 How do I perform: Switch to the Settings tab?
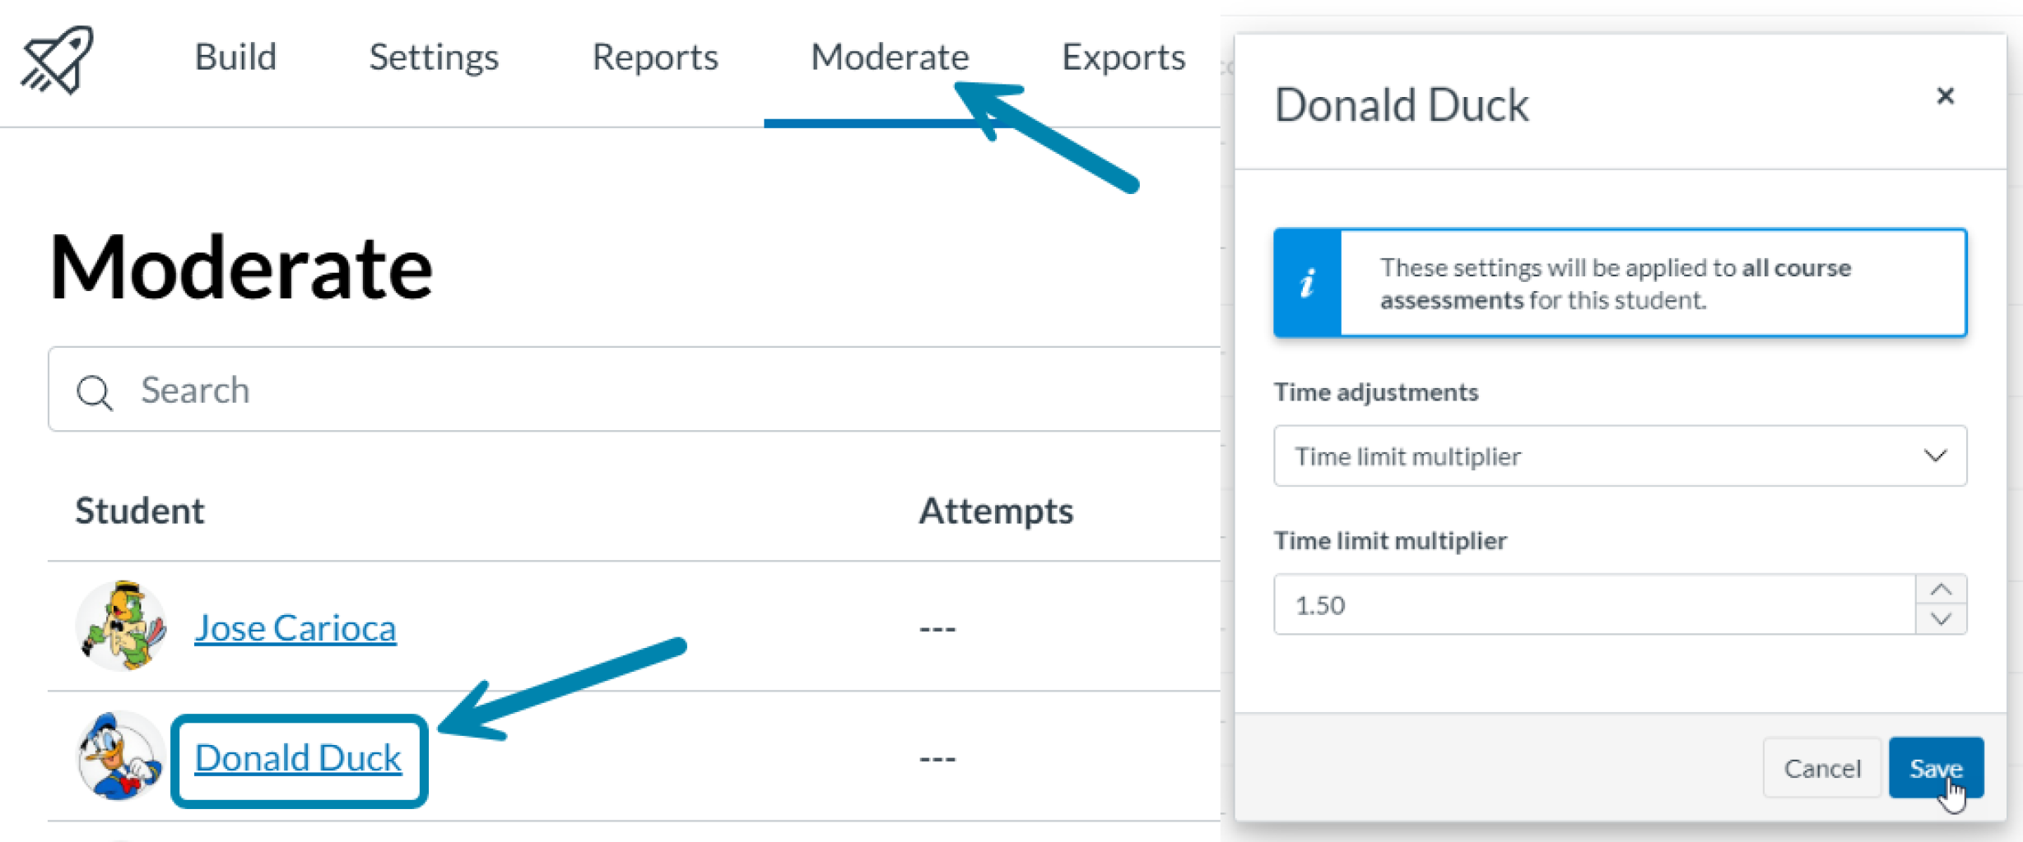[434, 58]
